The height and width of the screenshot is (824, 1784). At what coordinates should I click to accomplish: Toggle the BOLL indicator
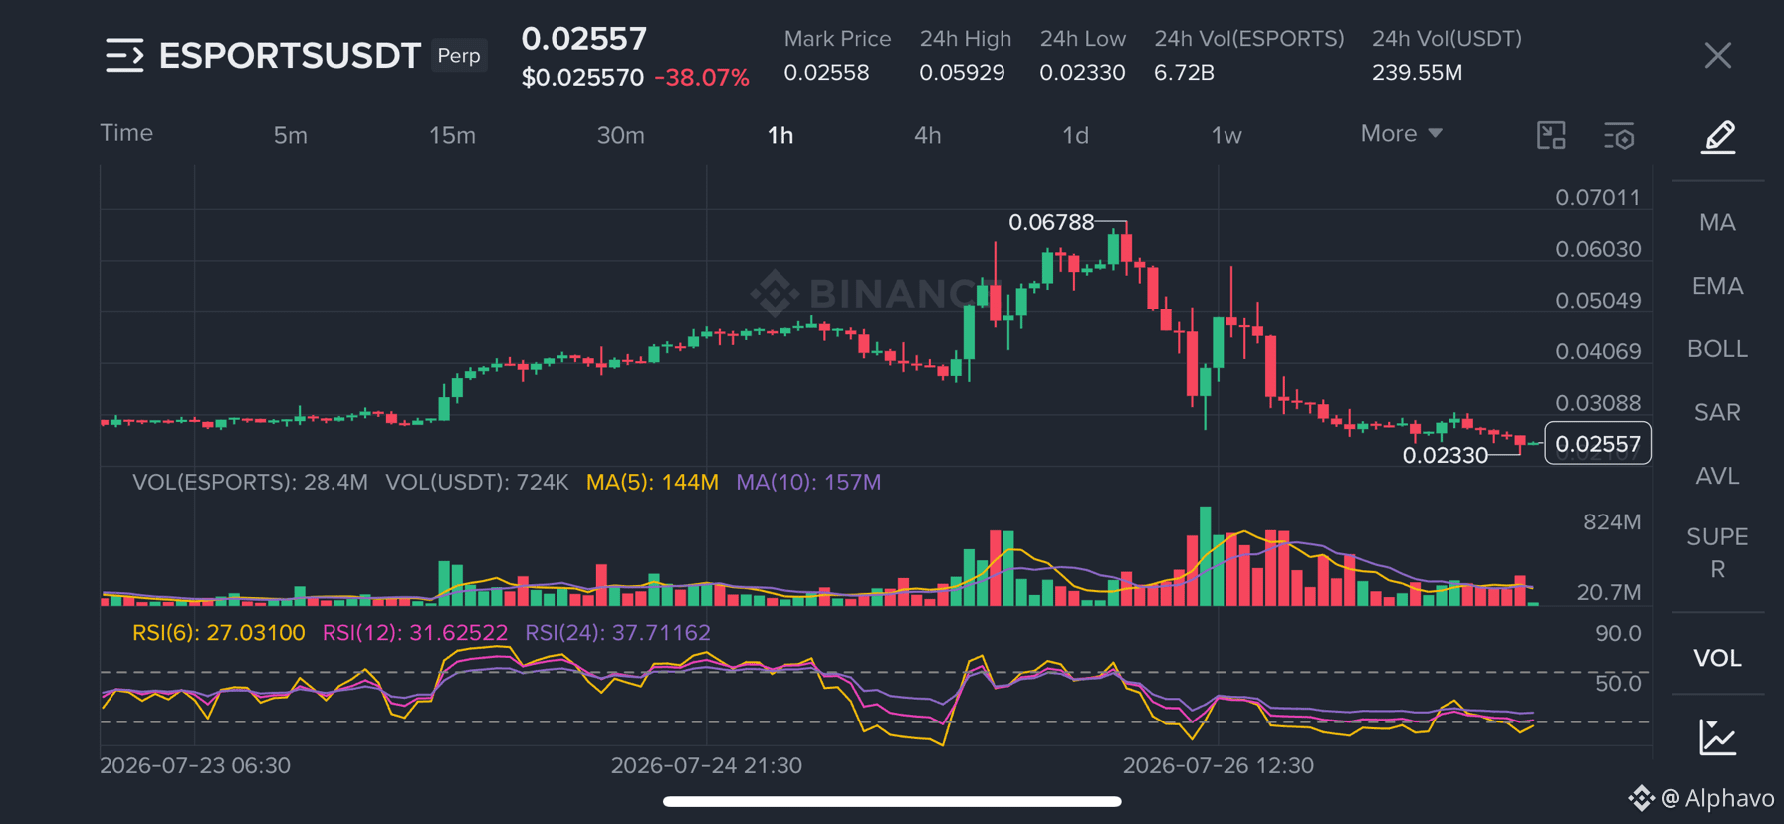[x=1717, y=349]
